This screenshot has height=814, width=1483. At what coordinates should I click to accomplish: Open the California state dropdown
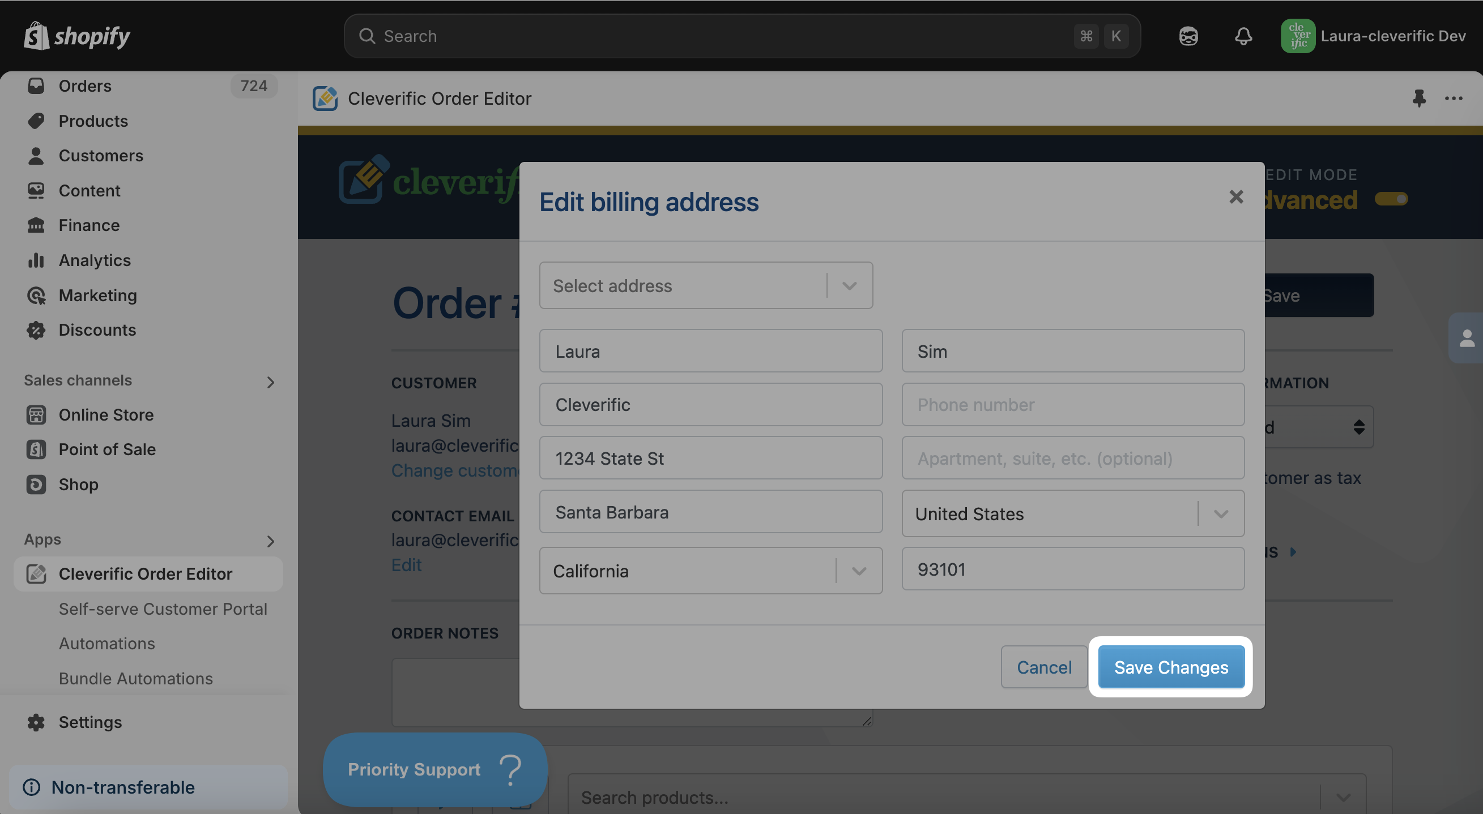pos(710,570)
